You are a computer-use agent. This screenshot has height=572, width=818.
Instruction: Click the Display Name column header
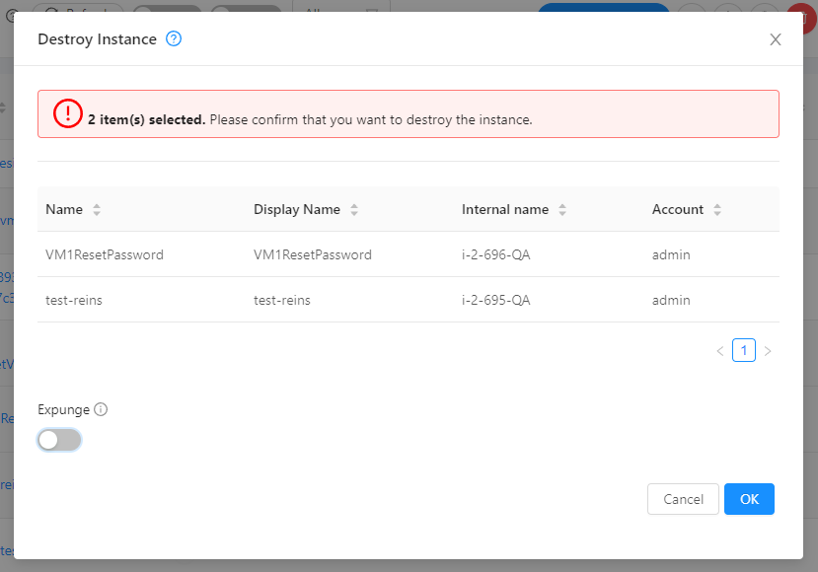(297, 210)
